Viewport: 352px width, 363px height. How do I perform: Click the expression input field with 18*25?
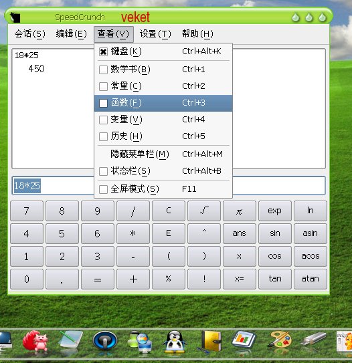169,185
